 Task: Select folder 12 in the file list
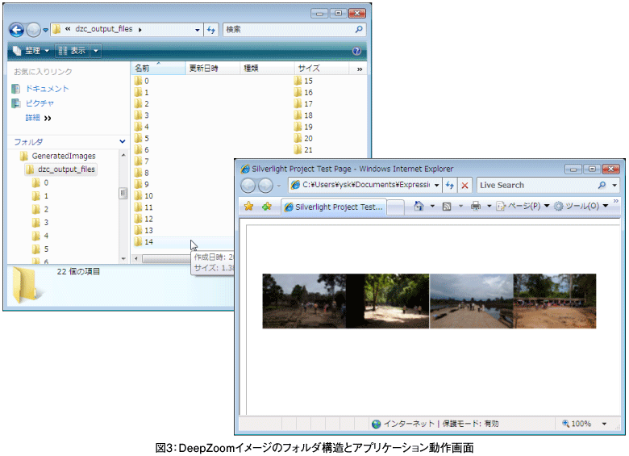[144, 219]
